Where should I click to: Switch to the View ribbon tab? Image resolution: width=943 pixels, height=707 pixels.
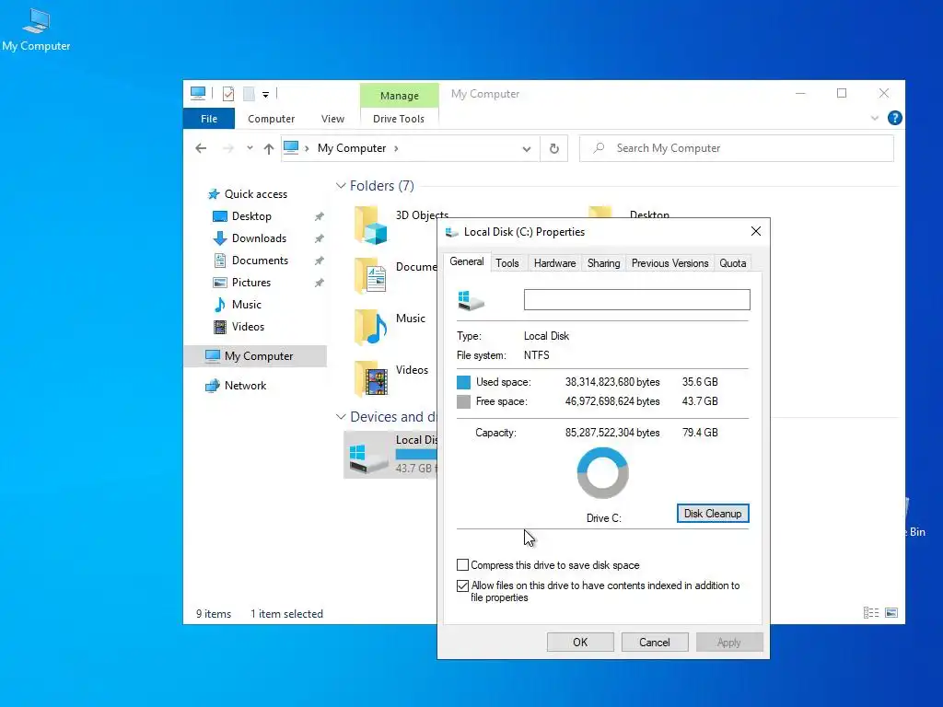click(332, 119)
